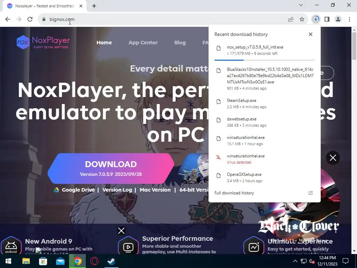Click the 15.1 MB winsaturationhal.exe file icon
This screenshot has height=268, width=357.
[x=219, y=139]
